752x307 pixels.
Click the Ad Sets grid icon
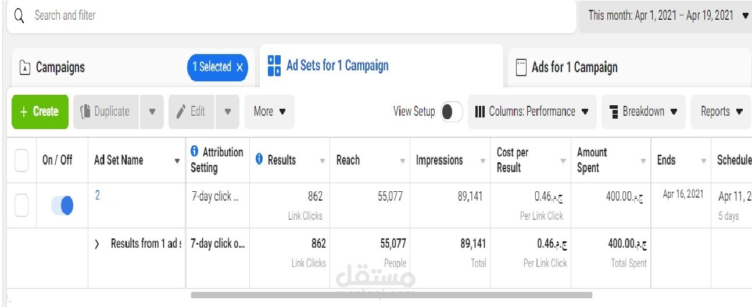pyautogui.click(x=274, y=66)
